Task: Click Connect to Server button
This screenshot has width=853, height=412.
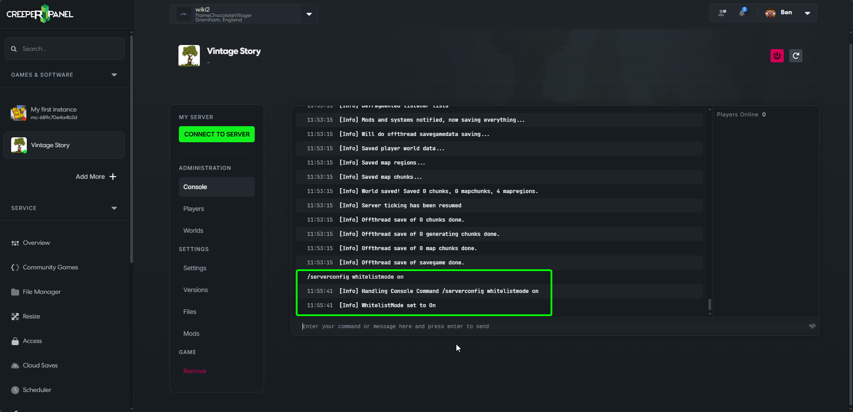Action: pos(217,134)
